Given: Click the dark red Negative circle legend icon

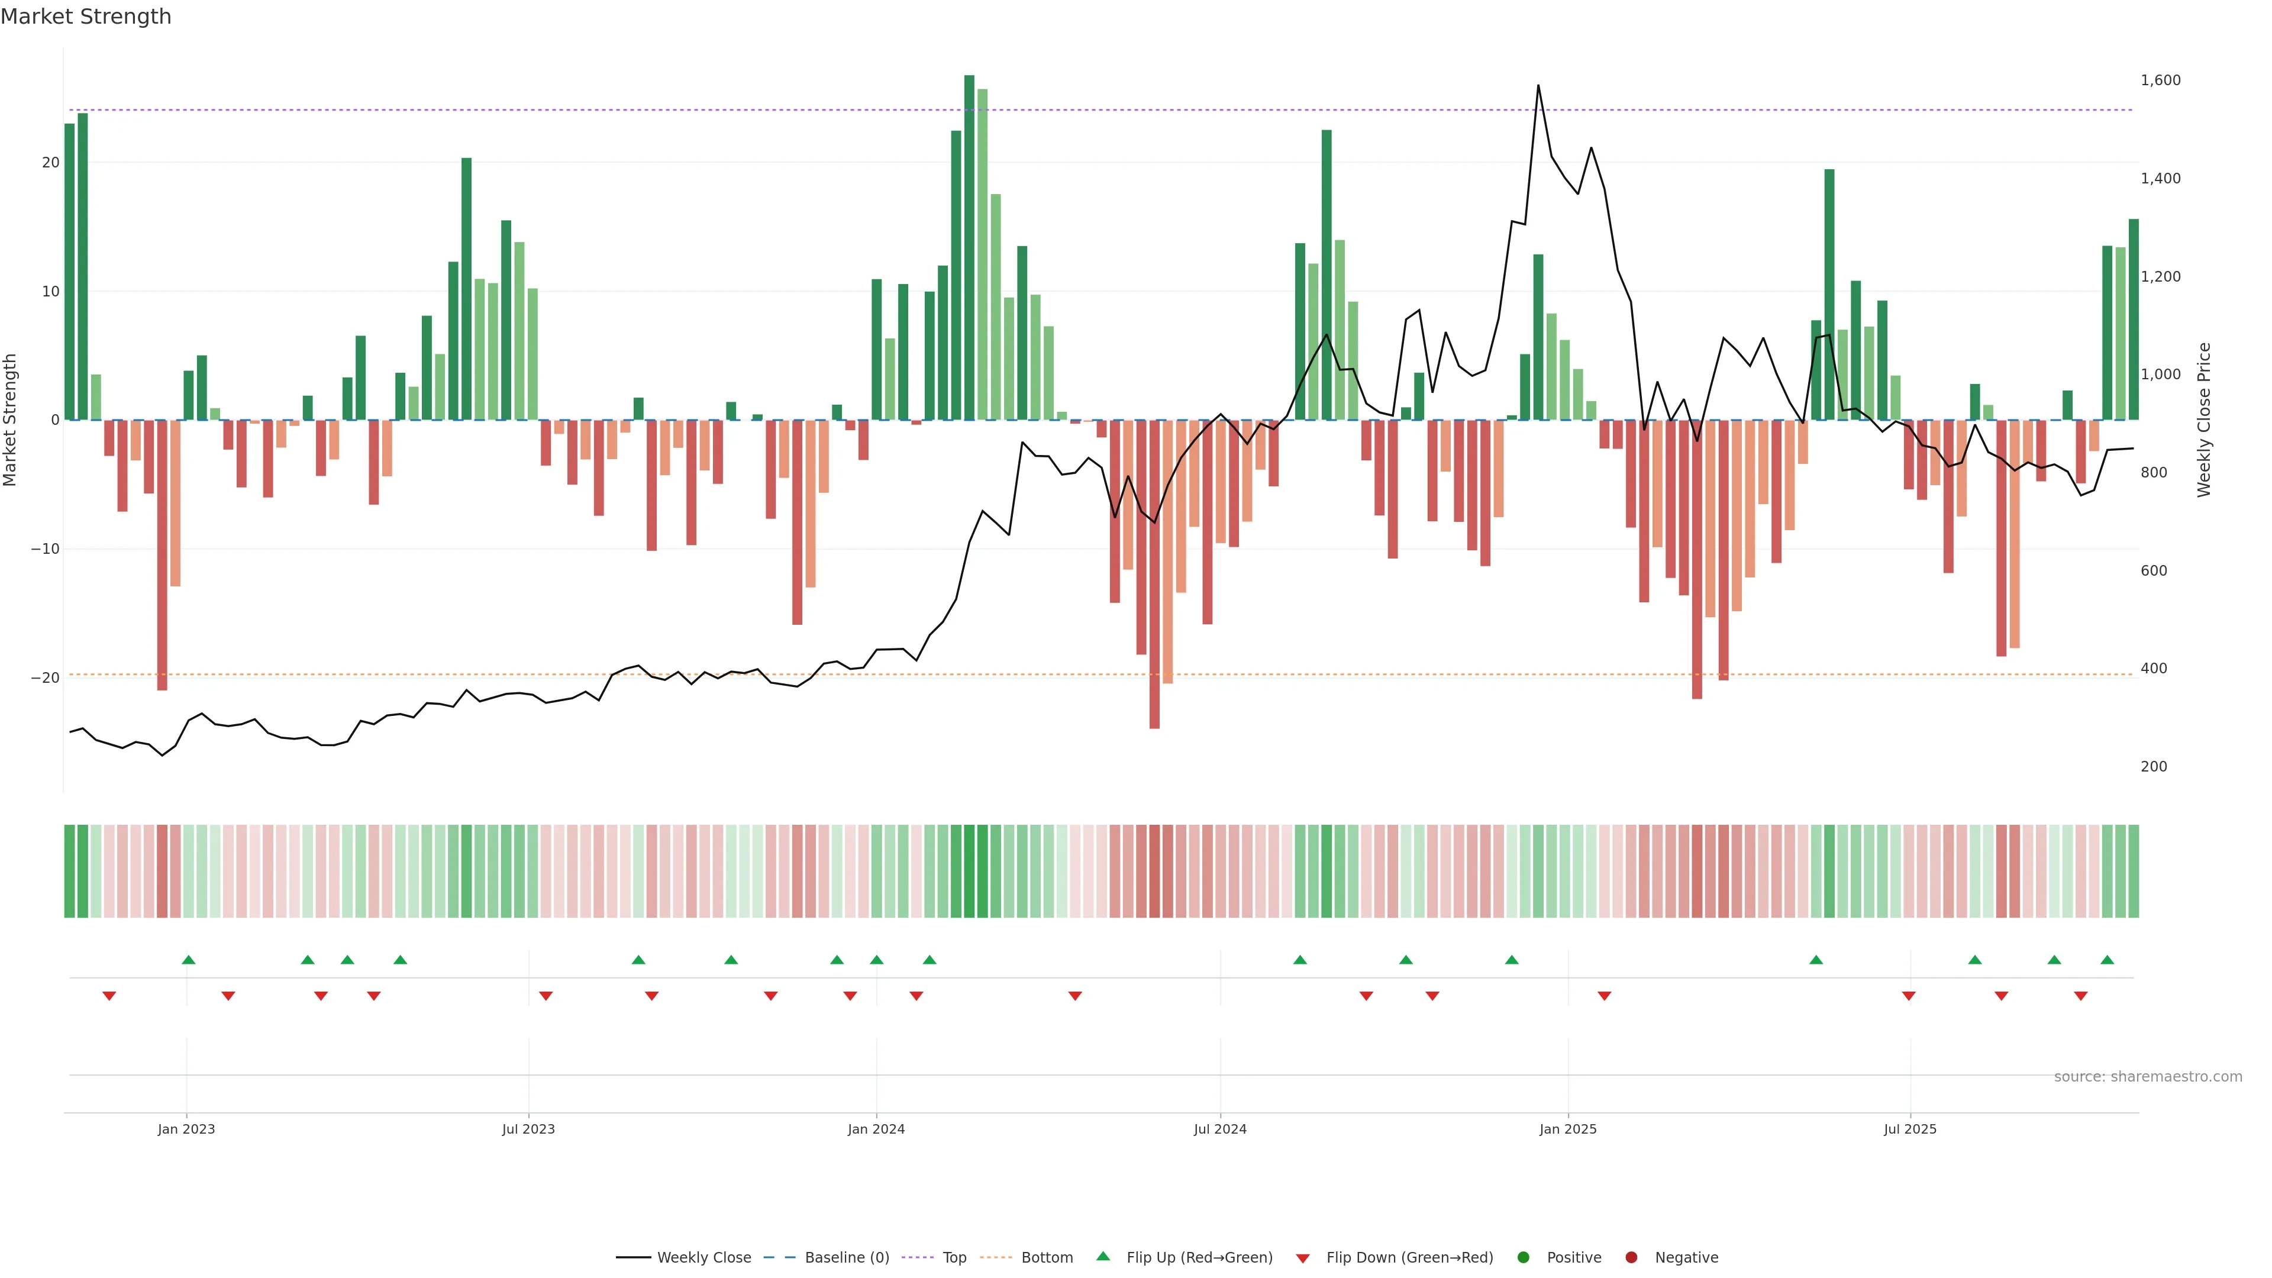Looking at the screenshot, I should click(x=1631, y=1258).
